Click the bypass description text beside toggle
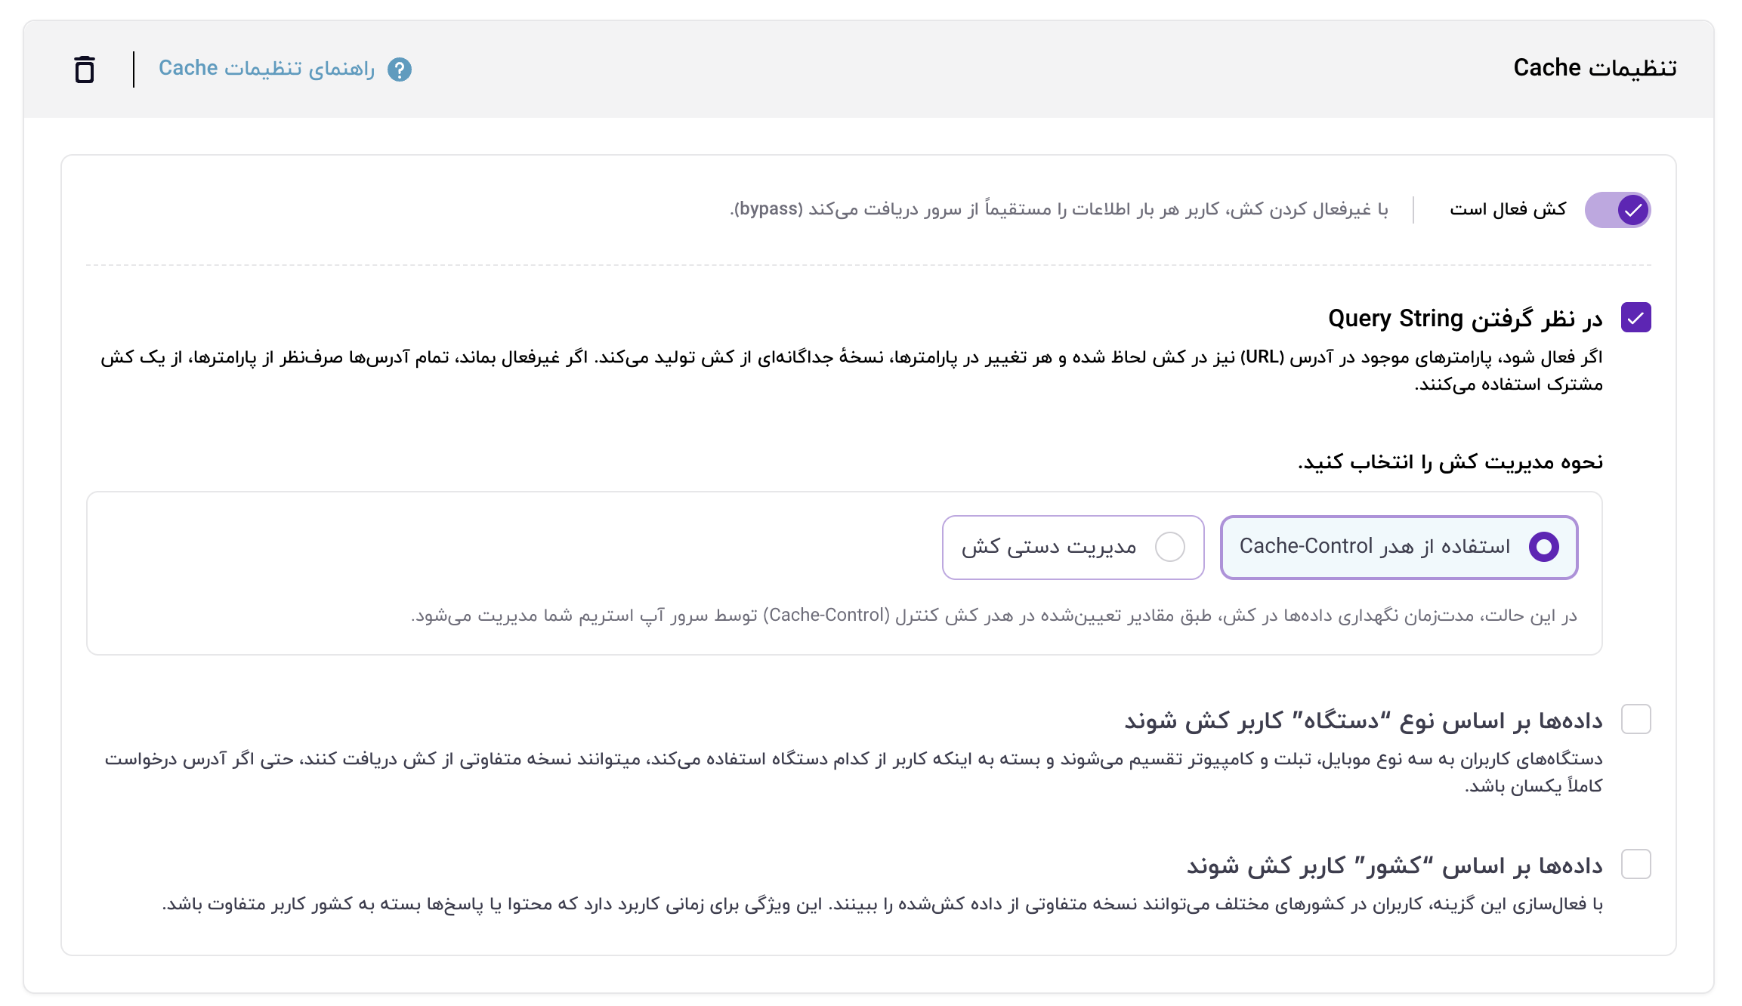 pyautogui.click(x=1058, y=209)
